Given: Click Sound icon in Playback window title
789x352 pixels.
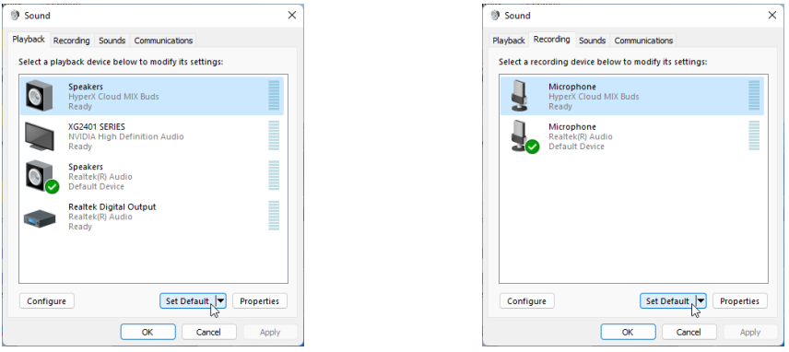Looking at the screenshot, I should point(15,15).
